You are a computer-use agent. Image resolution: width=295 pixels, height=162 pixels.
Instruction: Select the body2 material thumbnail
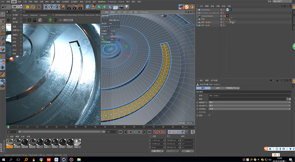pyautogui.click(x=70, y=144)
